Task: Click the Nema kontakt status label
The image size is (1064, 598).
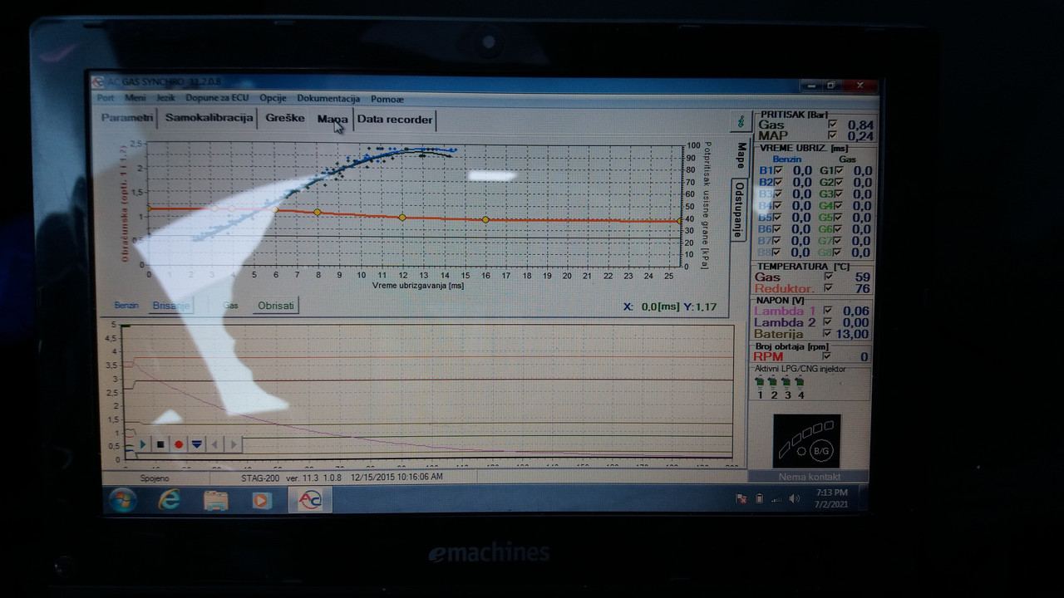Action: coord(807,478)
